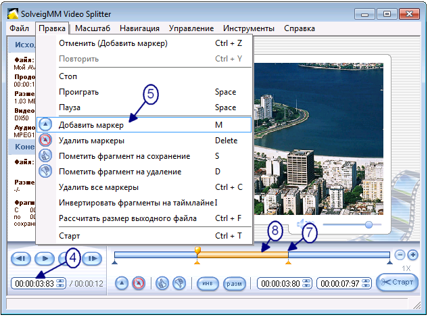Image resolution: width=428 pixels, height=317 pixels.
Task: Choose Стоп in the Правка menu
Action: [144, 76]
